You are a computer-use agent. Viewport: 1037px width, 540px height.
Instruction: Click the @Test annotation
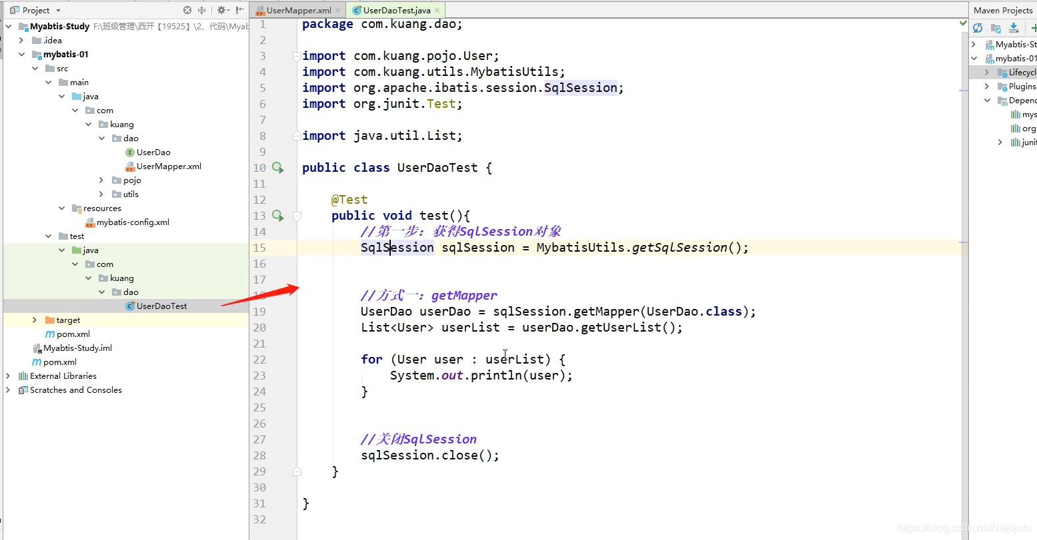[349, 200]
